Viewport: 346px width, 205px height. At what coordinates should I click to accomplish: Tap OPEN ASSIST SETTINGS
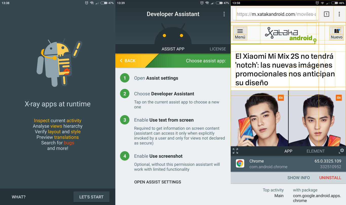[158, 182]
